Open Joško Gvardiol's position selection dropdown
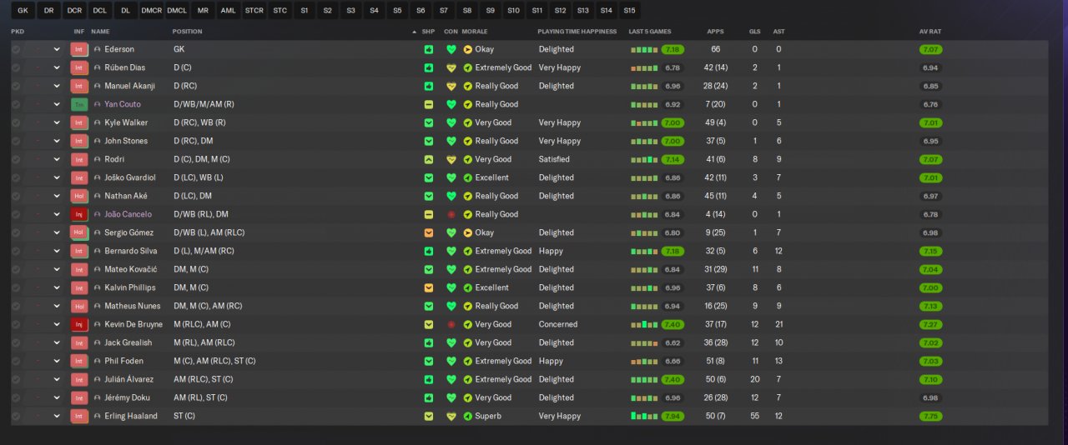This screenshot has width=1068, height=445. [x=57, y=177]
